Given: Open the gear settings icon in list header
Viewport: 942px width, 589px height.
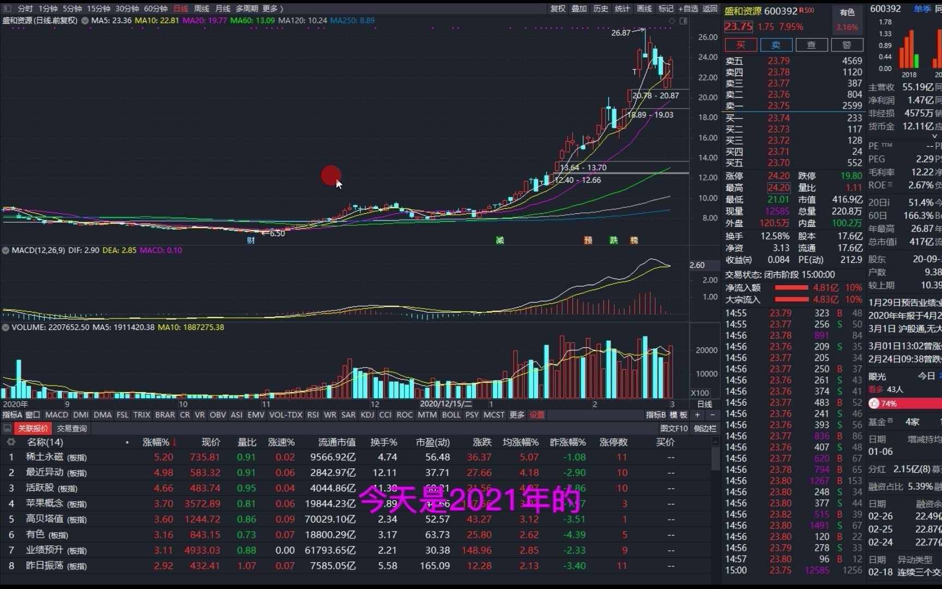Looking at the screenshot, I should [10, 442].
